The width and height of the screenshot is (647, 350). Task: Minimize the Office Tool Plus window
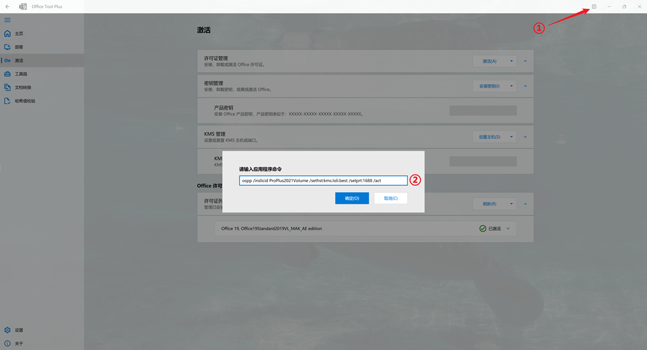point(609,7)
